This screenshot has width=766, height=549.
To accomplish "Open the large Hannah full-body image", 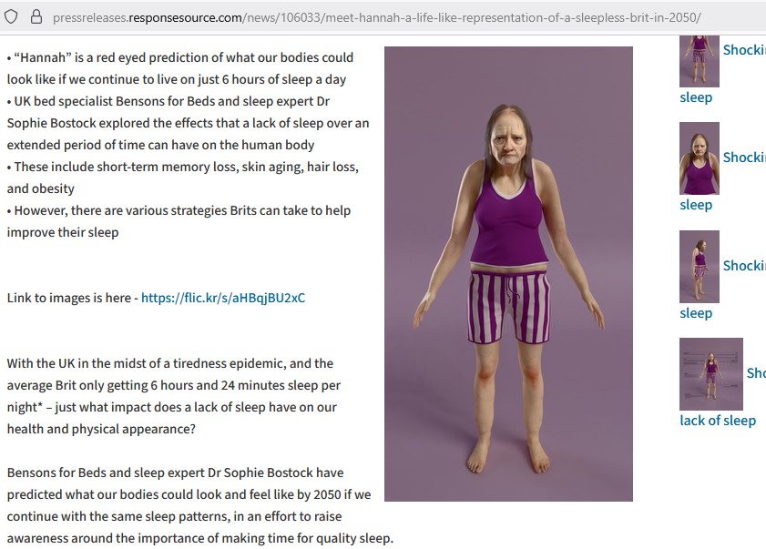I will 508,274.
